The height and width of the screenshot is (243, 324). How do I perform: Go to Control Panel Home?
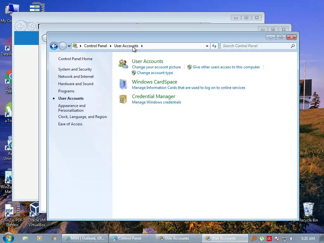pyautogui.click(x=75, y=59)
